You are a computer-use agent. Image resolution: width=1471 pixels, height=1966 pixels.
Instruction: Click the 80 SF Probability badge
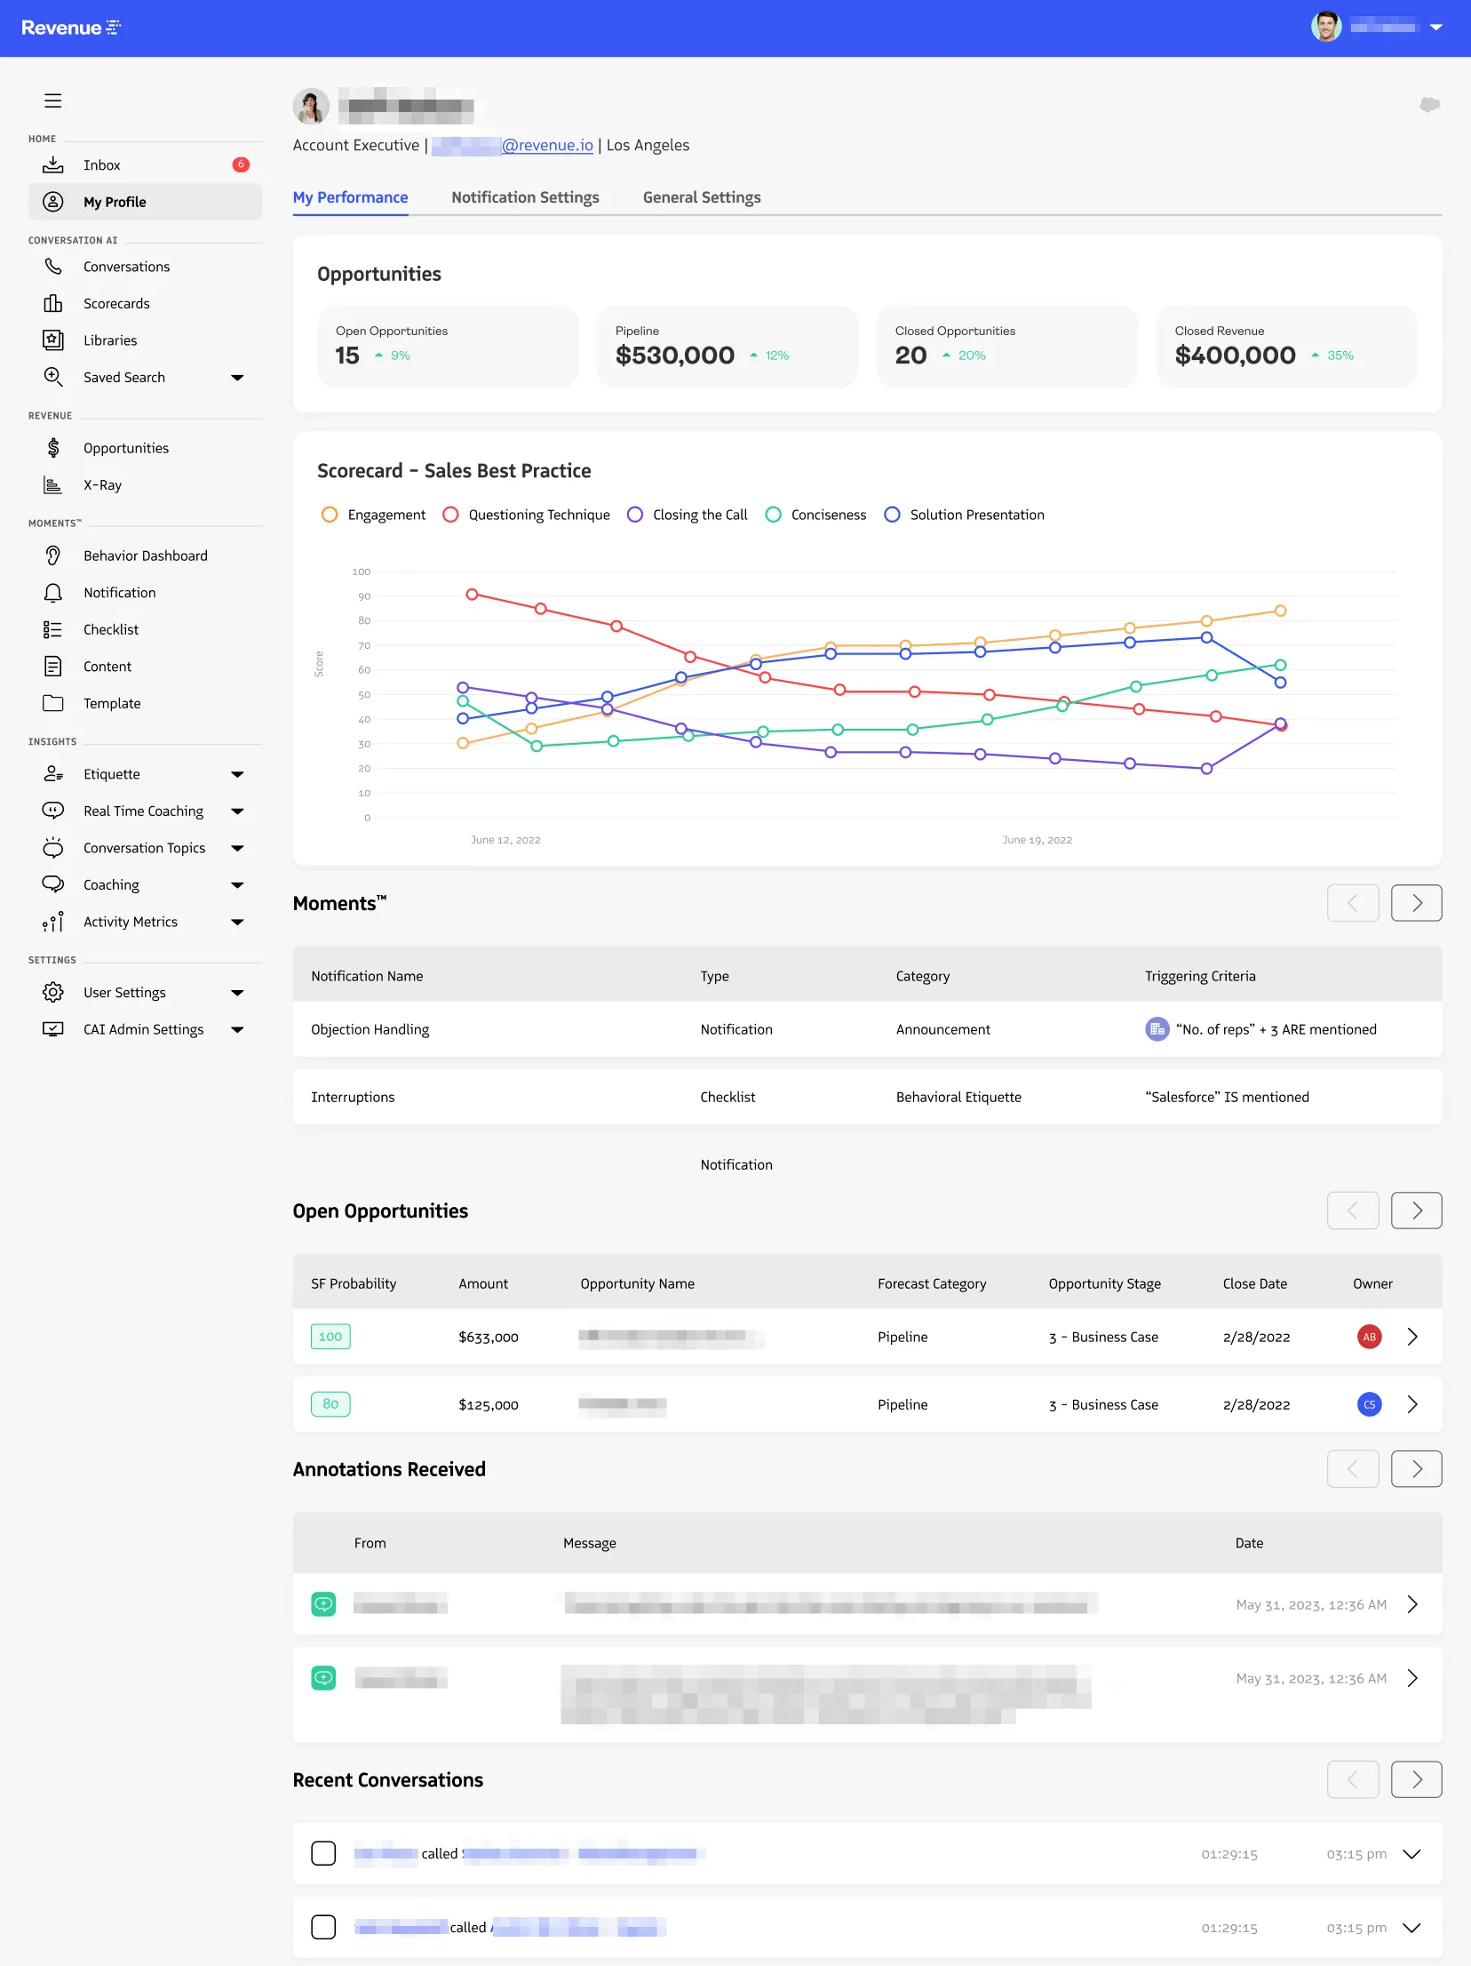click(x=330, y=1404)
